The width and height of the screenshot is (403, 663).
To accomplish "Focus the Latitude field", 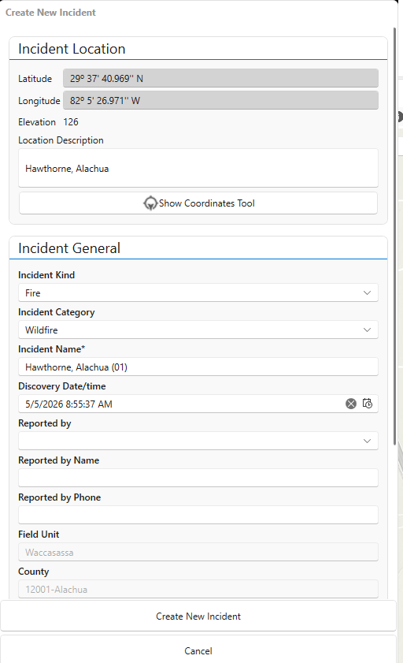I will point(220,79).
